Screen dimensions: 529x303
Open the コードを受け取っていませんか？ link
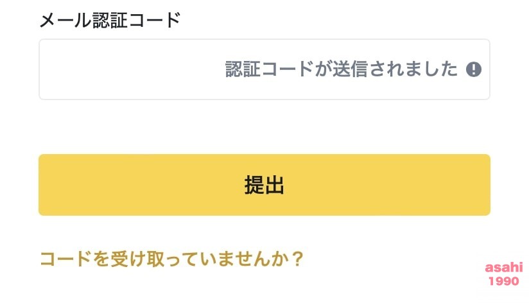[x=171, y=259]
